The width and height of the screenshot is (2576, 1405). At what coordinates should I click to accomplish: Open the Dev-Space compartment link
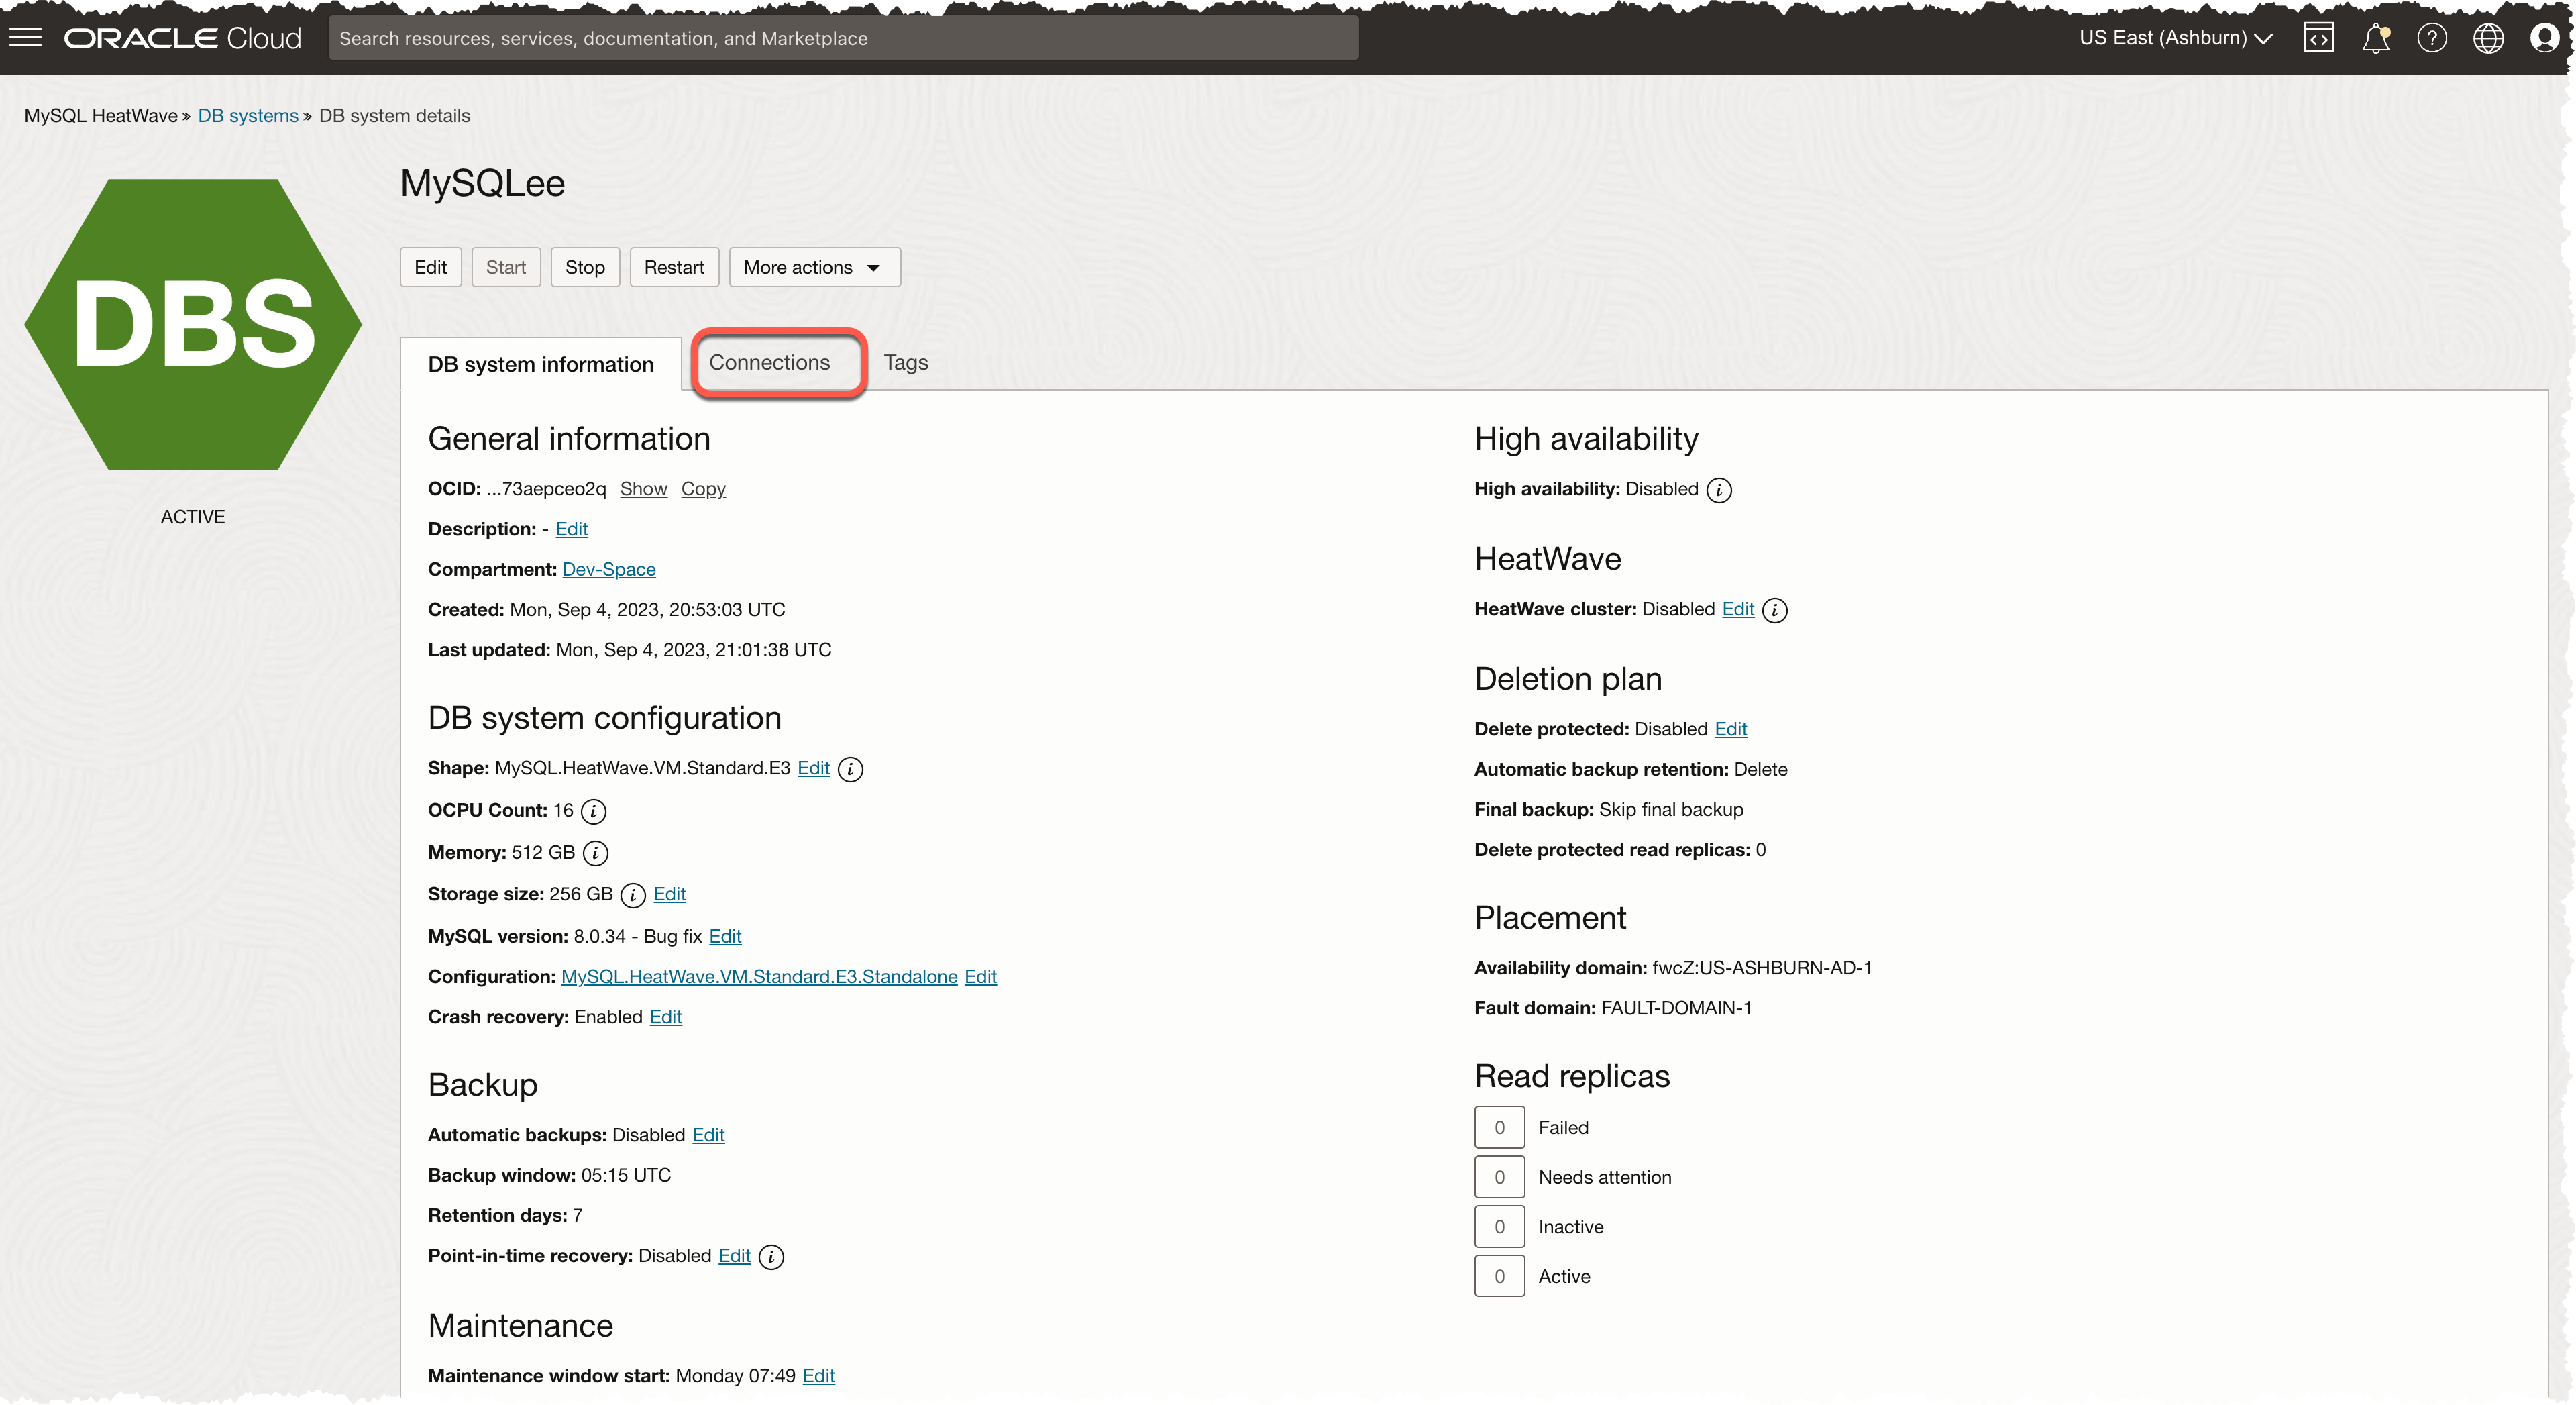point(608,569)
